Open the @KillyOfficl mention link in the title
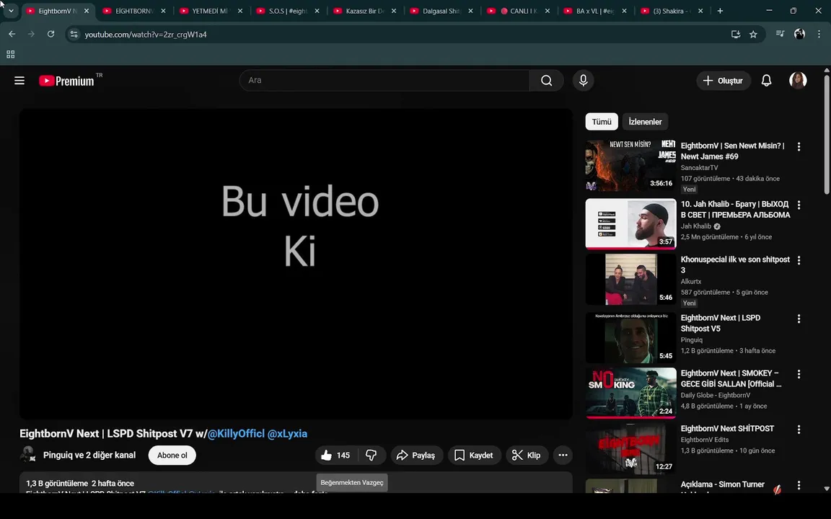Screen dimensions: 831x519 click(236, 433)
